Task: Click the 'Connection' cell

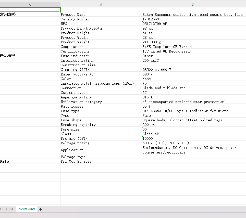Action: (101, 88)
